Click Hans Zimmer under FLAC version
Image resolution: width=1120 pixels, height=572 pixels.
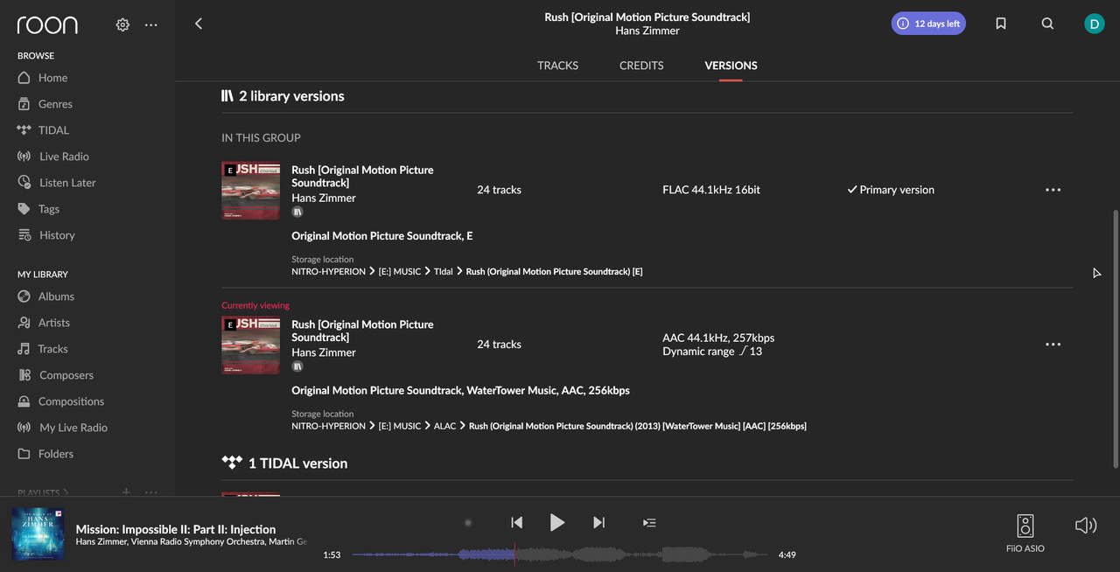coord(324,199)
